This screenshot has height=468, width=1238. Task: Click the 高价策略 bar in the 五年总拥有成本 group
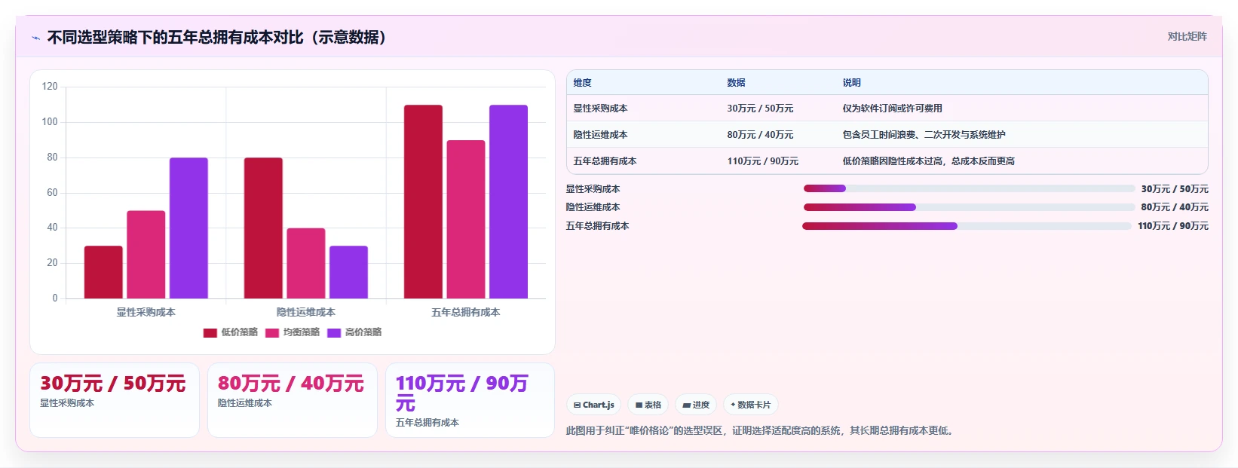[508, 202]
